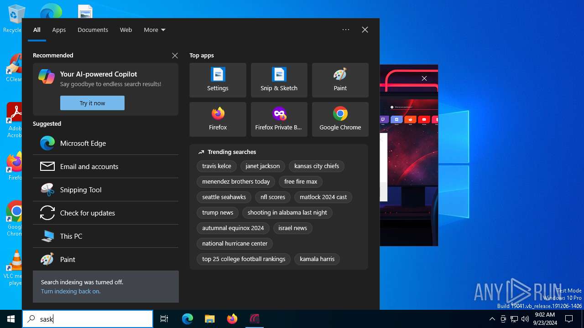
Task: Switch to the All tab
Action: point(37,30)
